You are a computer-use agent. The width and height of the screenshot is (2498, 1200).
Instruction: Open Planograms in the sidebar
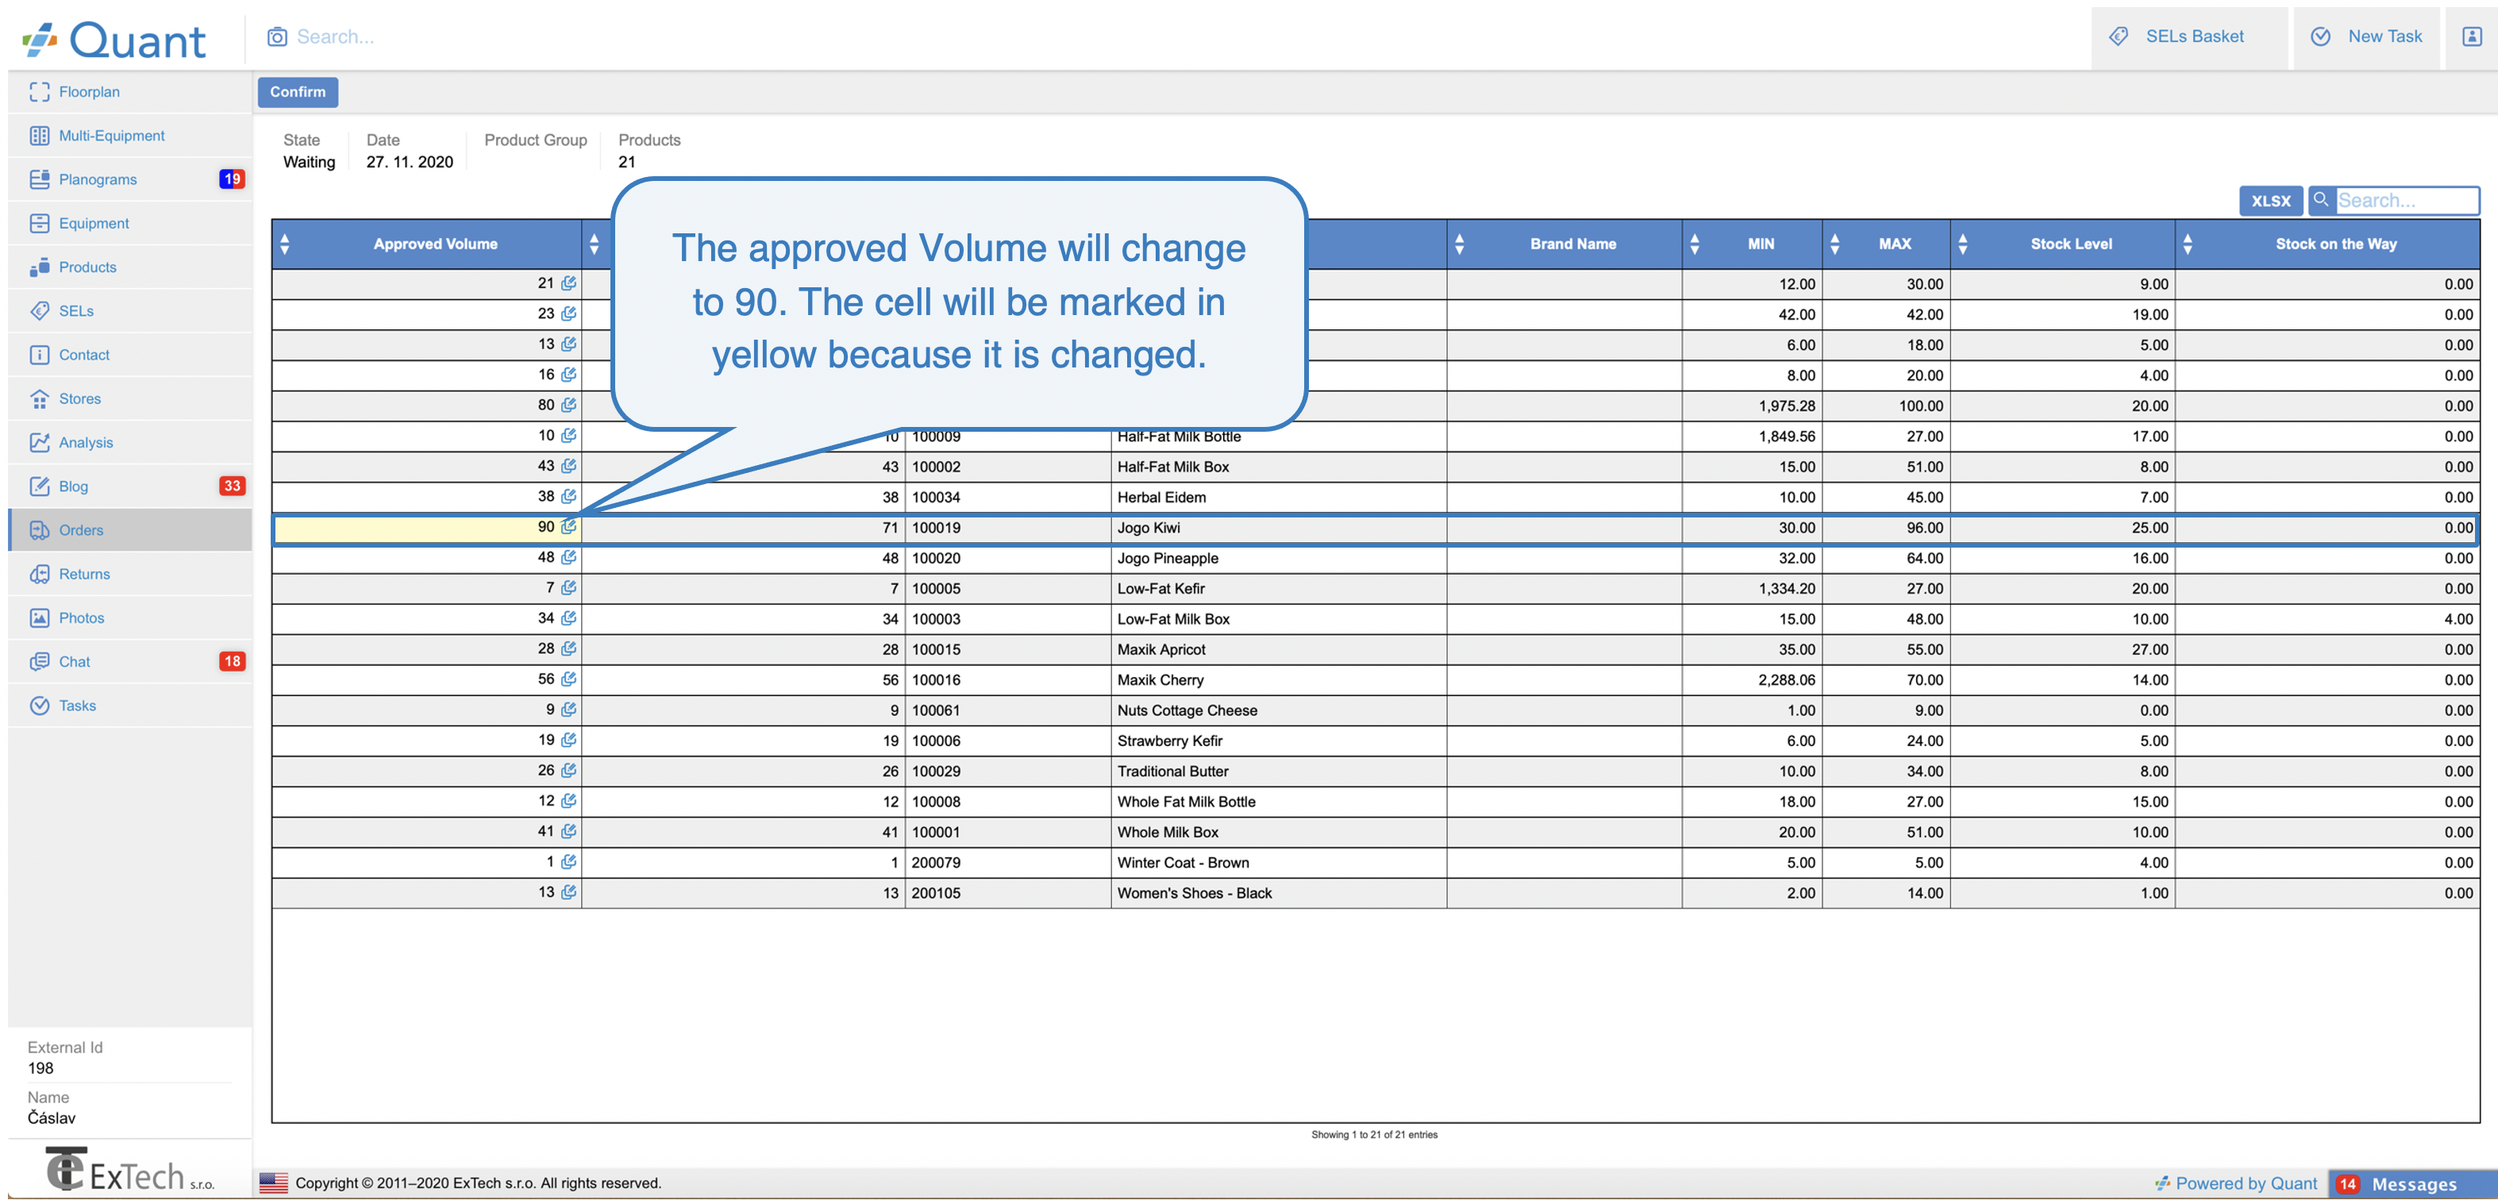129,179
